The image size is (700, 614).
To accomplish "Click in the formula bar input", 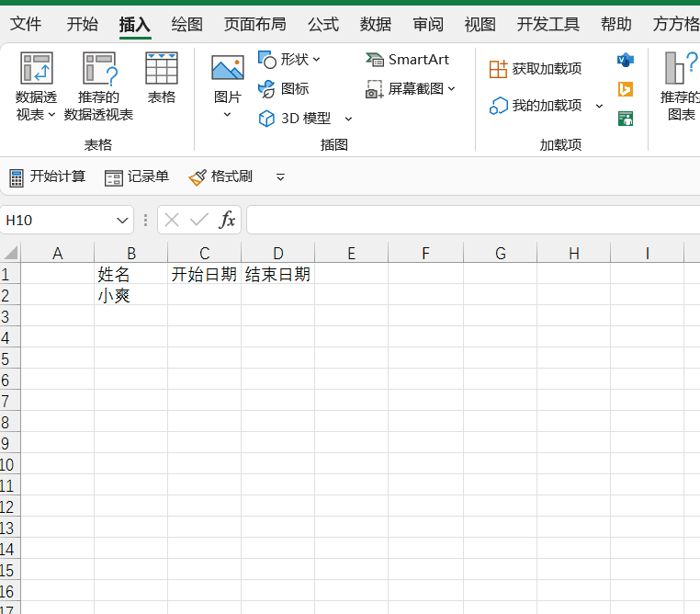I will tap(473, 220).
